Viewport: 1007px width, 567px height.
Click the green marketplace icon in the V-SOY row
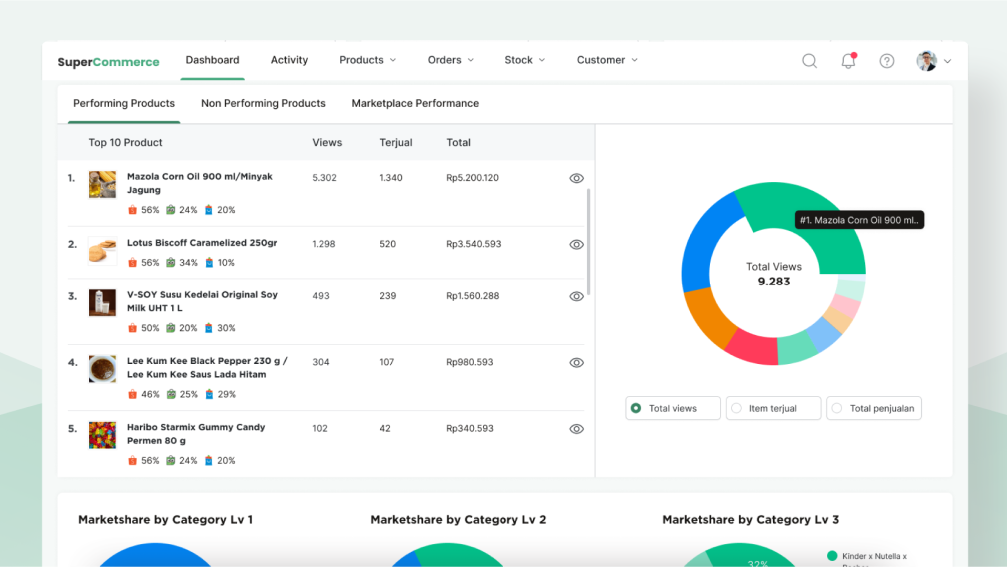pyautogui.click(x=171, y=328)
